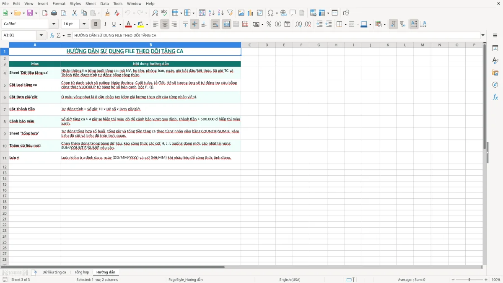Image resolution: width=503 pixels, height=283 pixels.
Task: Click the formula input line
Action: tap(276, 36)
